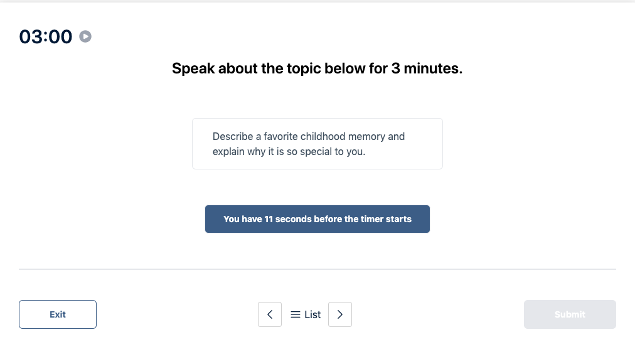Click the hamburger icon next to List
The height and width of the screenshot is (364, 635).
pos(295,314)
